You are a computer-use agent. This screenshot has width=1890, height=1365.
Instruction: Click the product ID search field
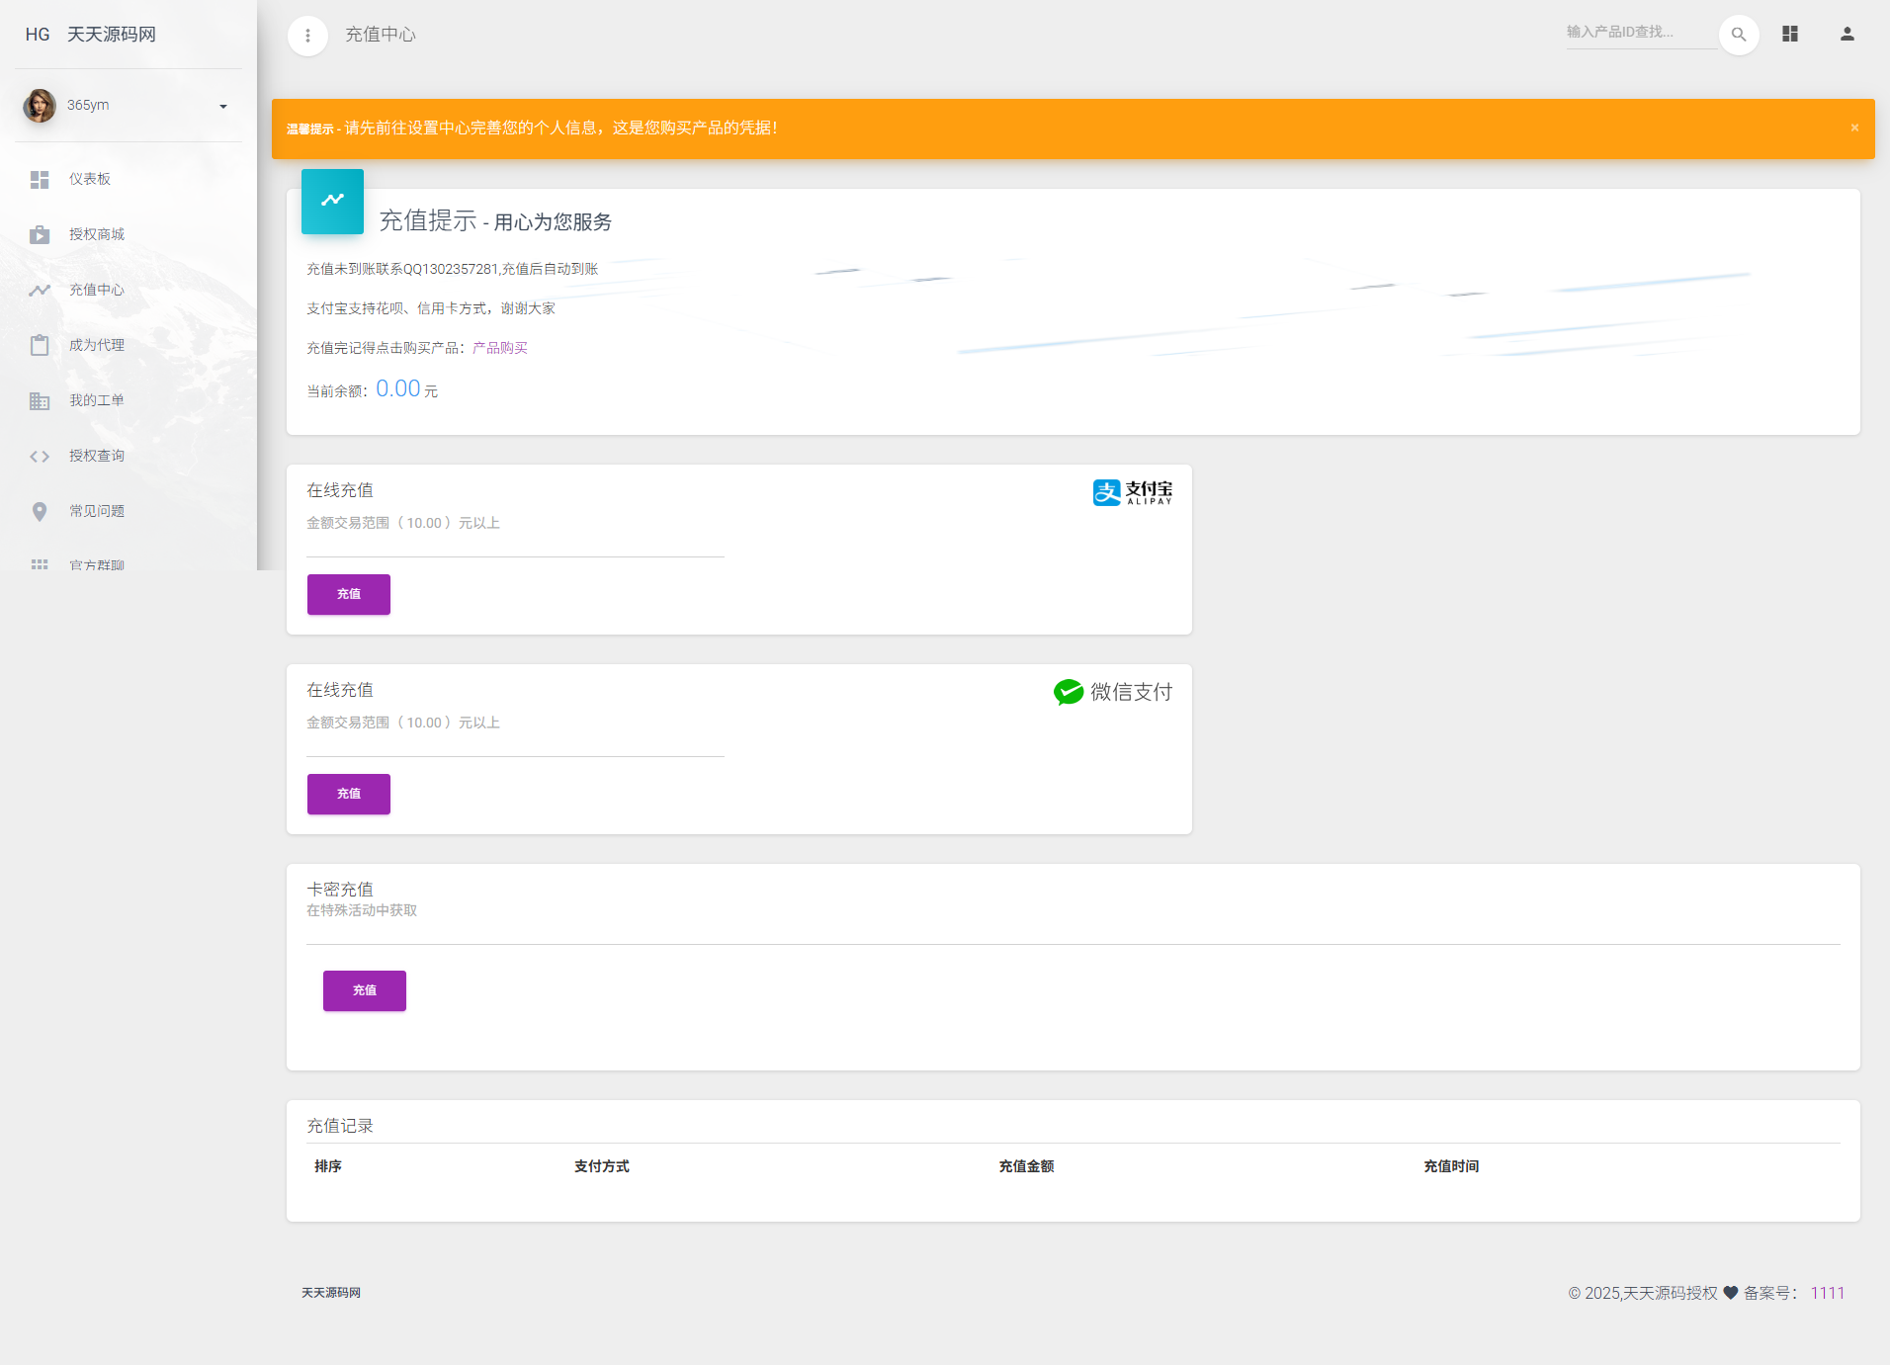[1639, 33]
